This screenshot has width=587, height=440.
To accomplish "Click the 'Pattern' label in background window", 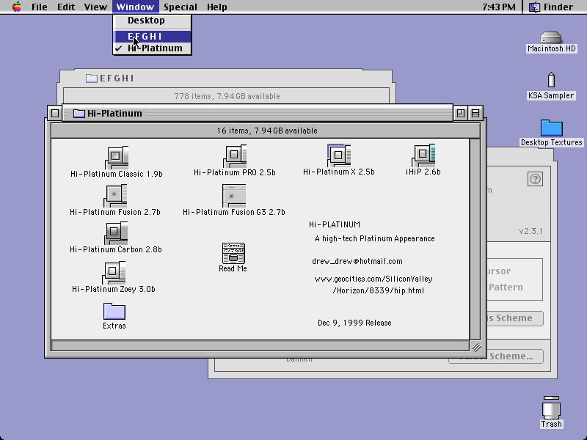I will point(506,287).
